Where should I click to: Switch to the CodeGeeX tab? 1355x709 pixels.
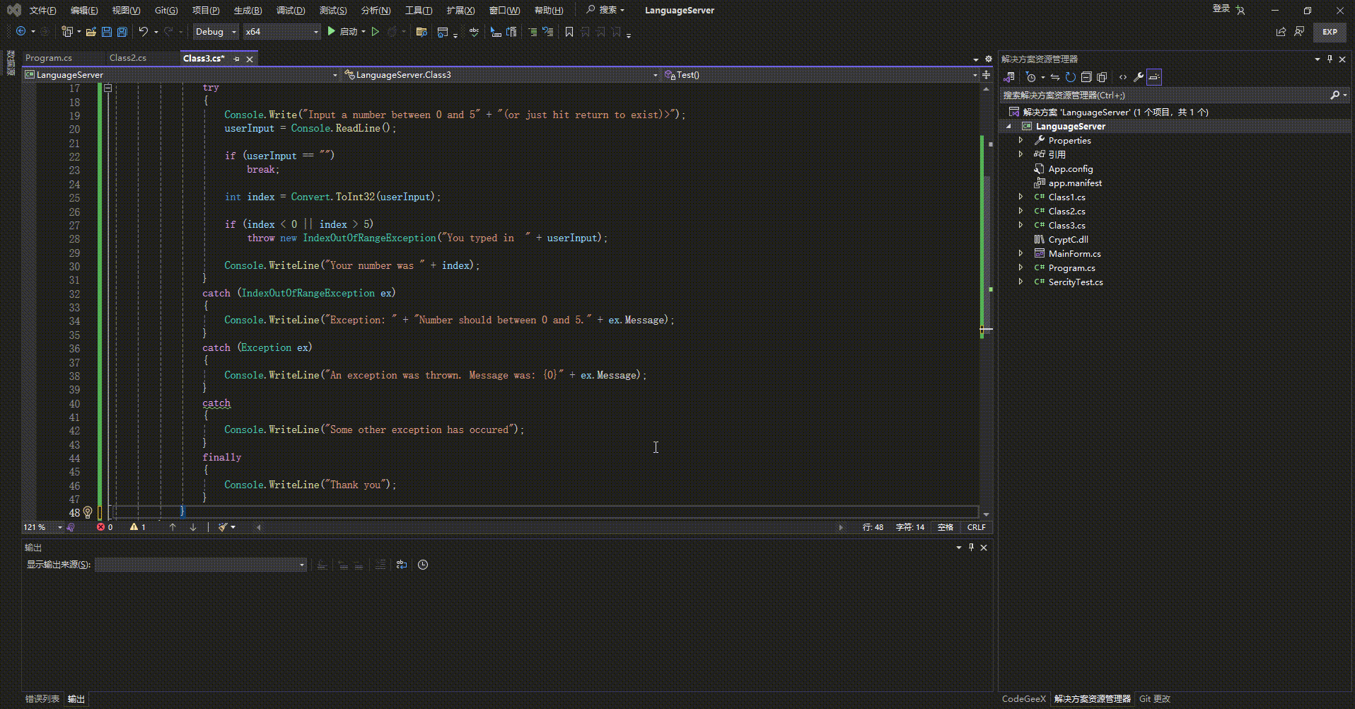[1023, 698]
